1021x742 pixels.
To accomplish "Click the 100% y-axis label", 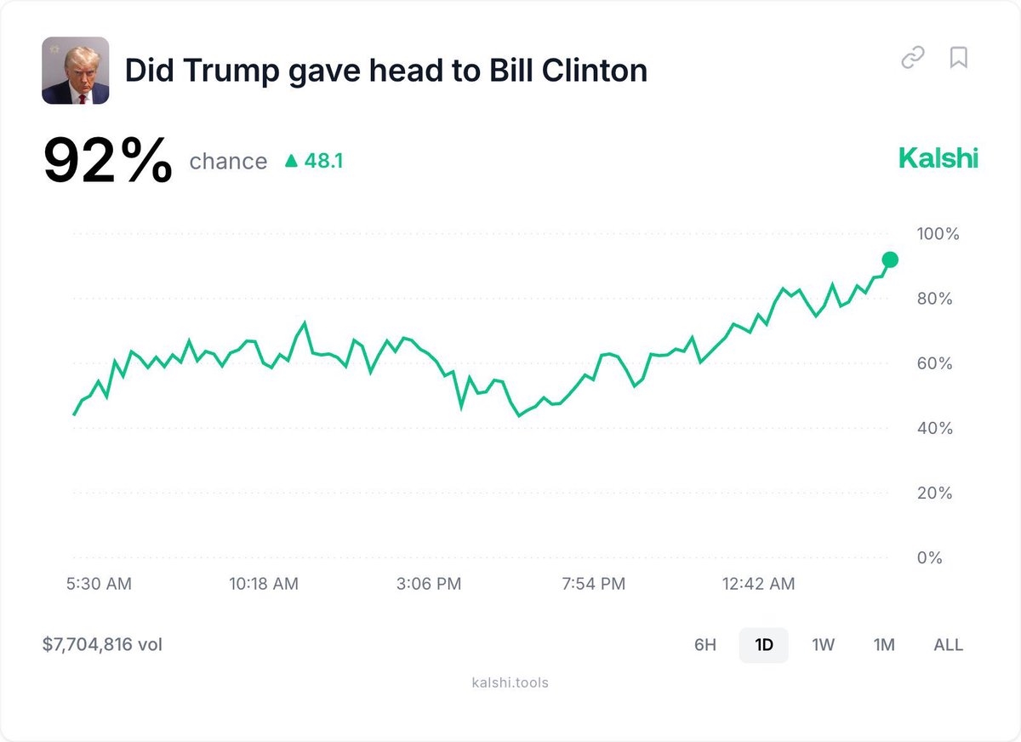I will 938,234.
